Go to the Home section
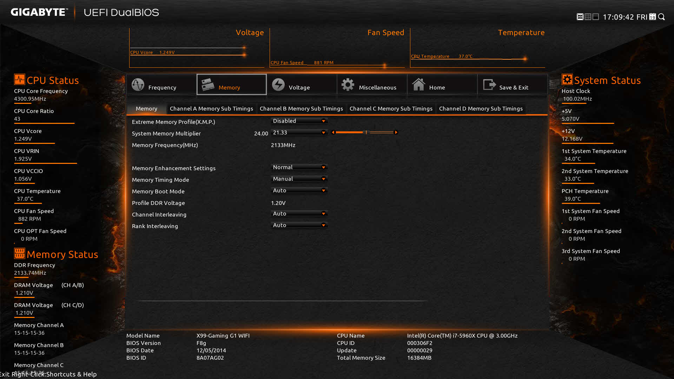674x379 pixels. 442,85
